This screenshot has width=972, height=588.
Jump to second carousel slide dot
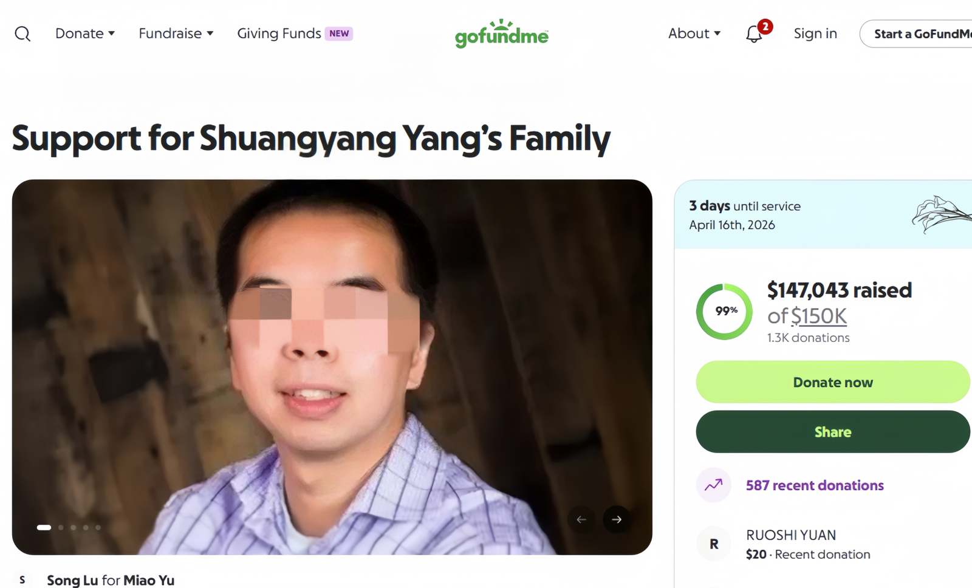click(x=61, y=527)
